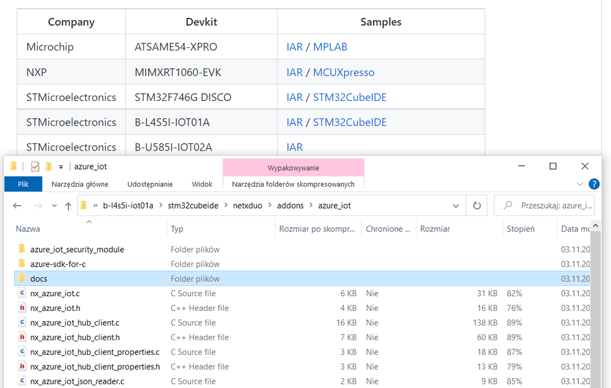Open recent locations dropdown arrow

click(54, 206)
